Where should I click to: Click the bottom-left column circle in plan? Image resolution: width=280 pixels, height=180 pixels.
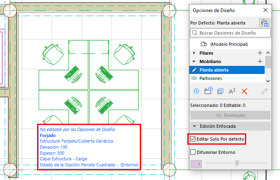point(10,170)
